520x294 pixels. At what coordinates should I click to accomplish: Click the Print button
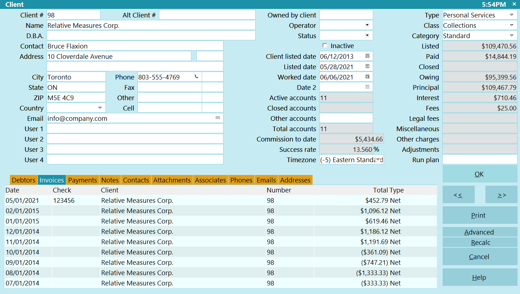pos(480,215)
